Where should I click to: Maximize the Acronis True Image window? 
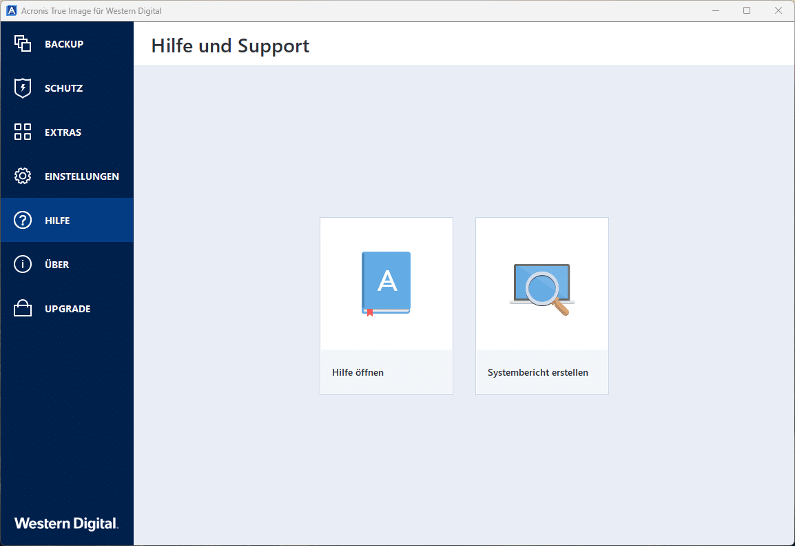pos(747,11)
